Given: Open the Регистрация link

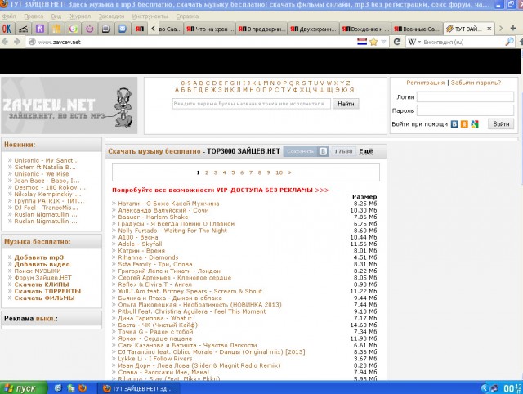Looking at the screenshot, I should tap(425, 83).
